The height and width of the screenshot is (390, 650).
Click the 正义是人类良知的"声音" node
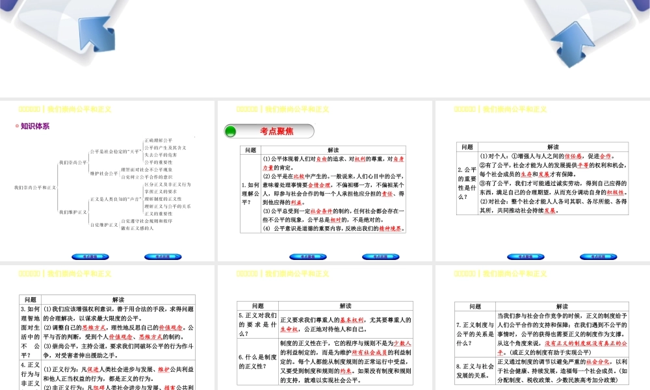coord(116,200)
